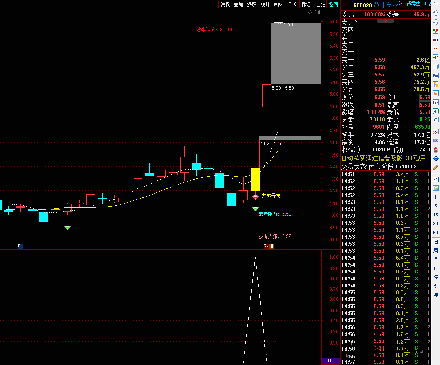
Task: Open the 画线 drawing menu
Action: pyautogui.click(x=279, y=4)
